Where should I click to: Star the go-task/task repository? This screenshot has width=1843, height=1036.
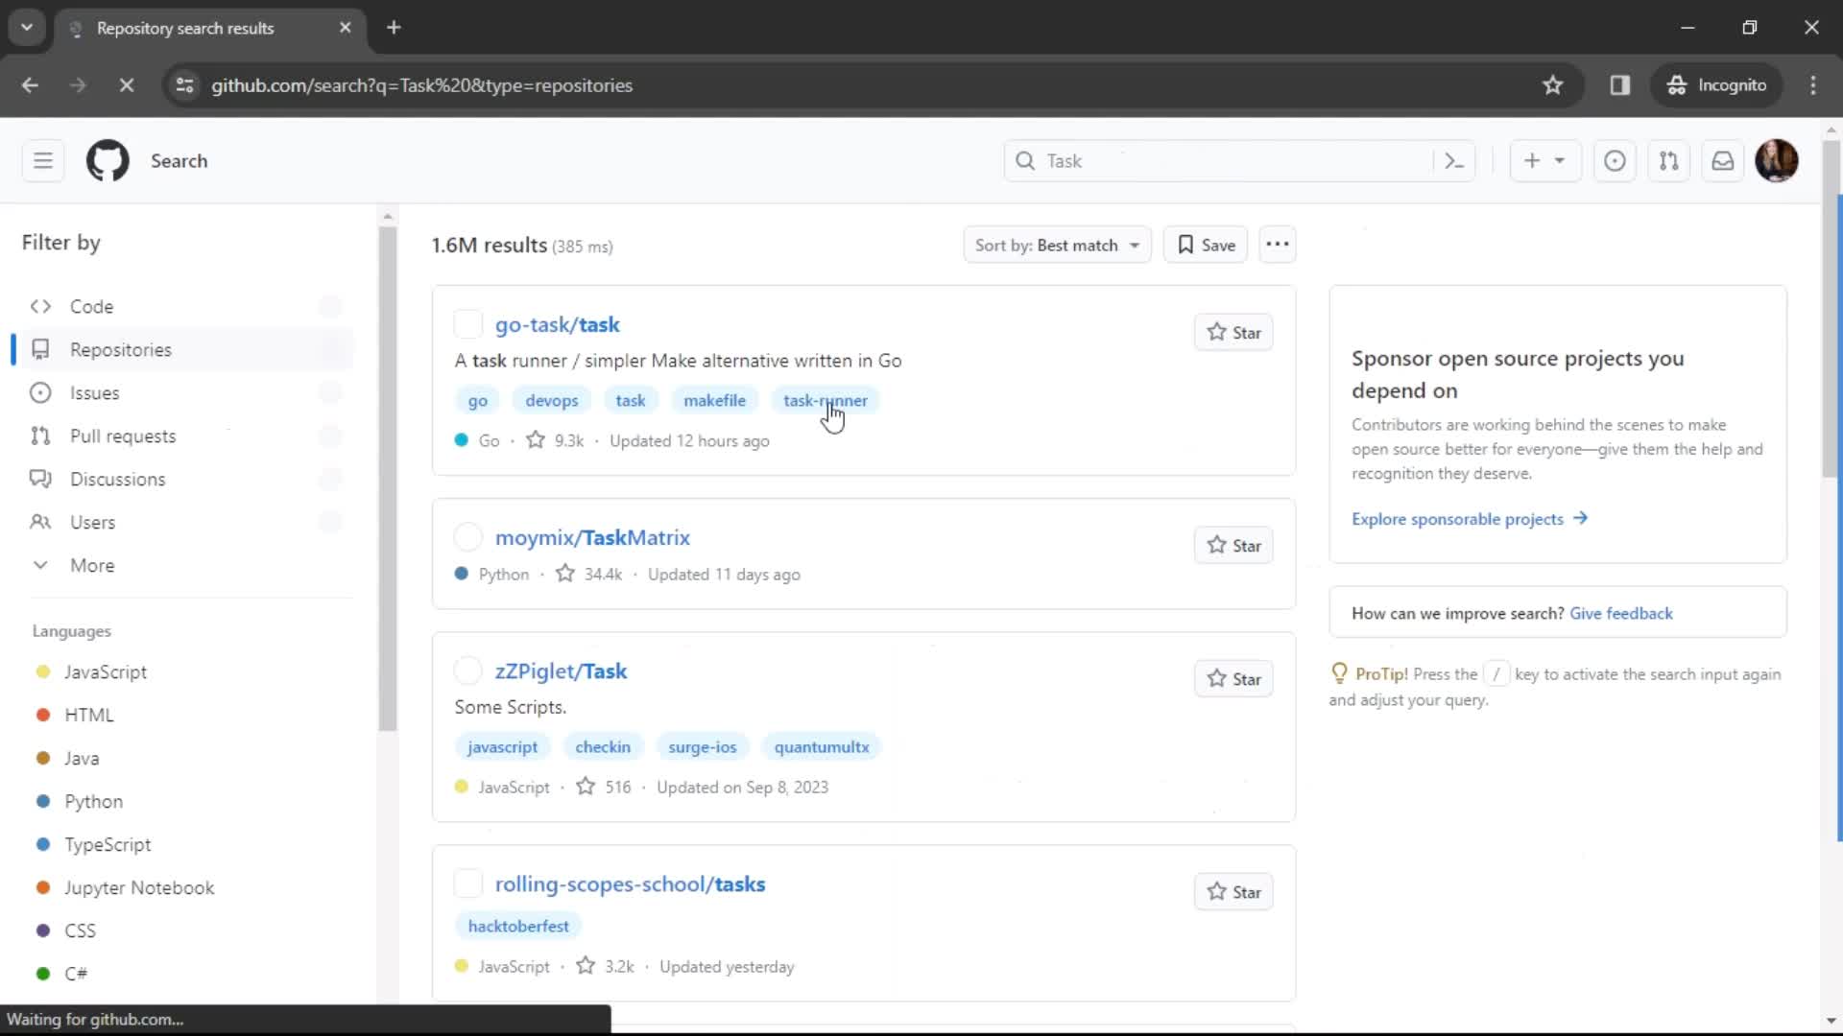1234,333
